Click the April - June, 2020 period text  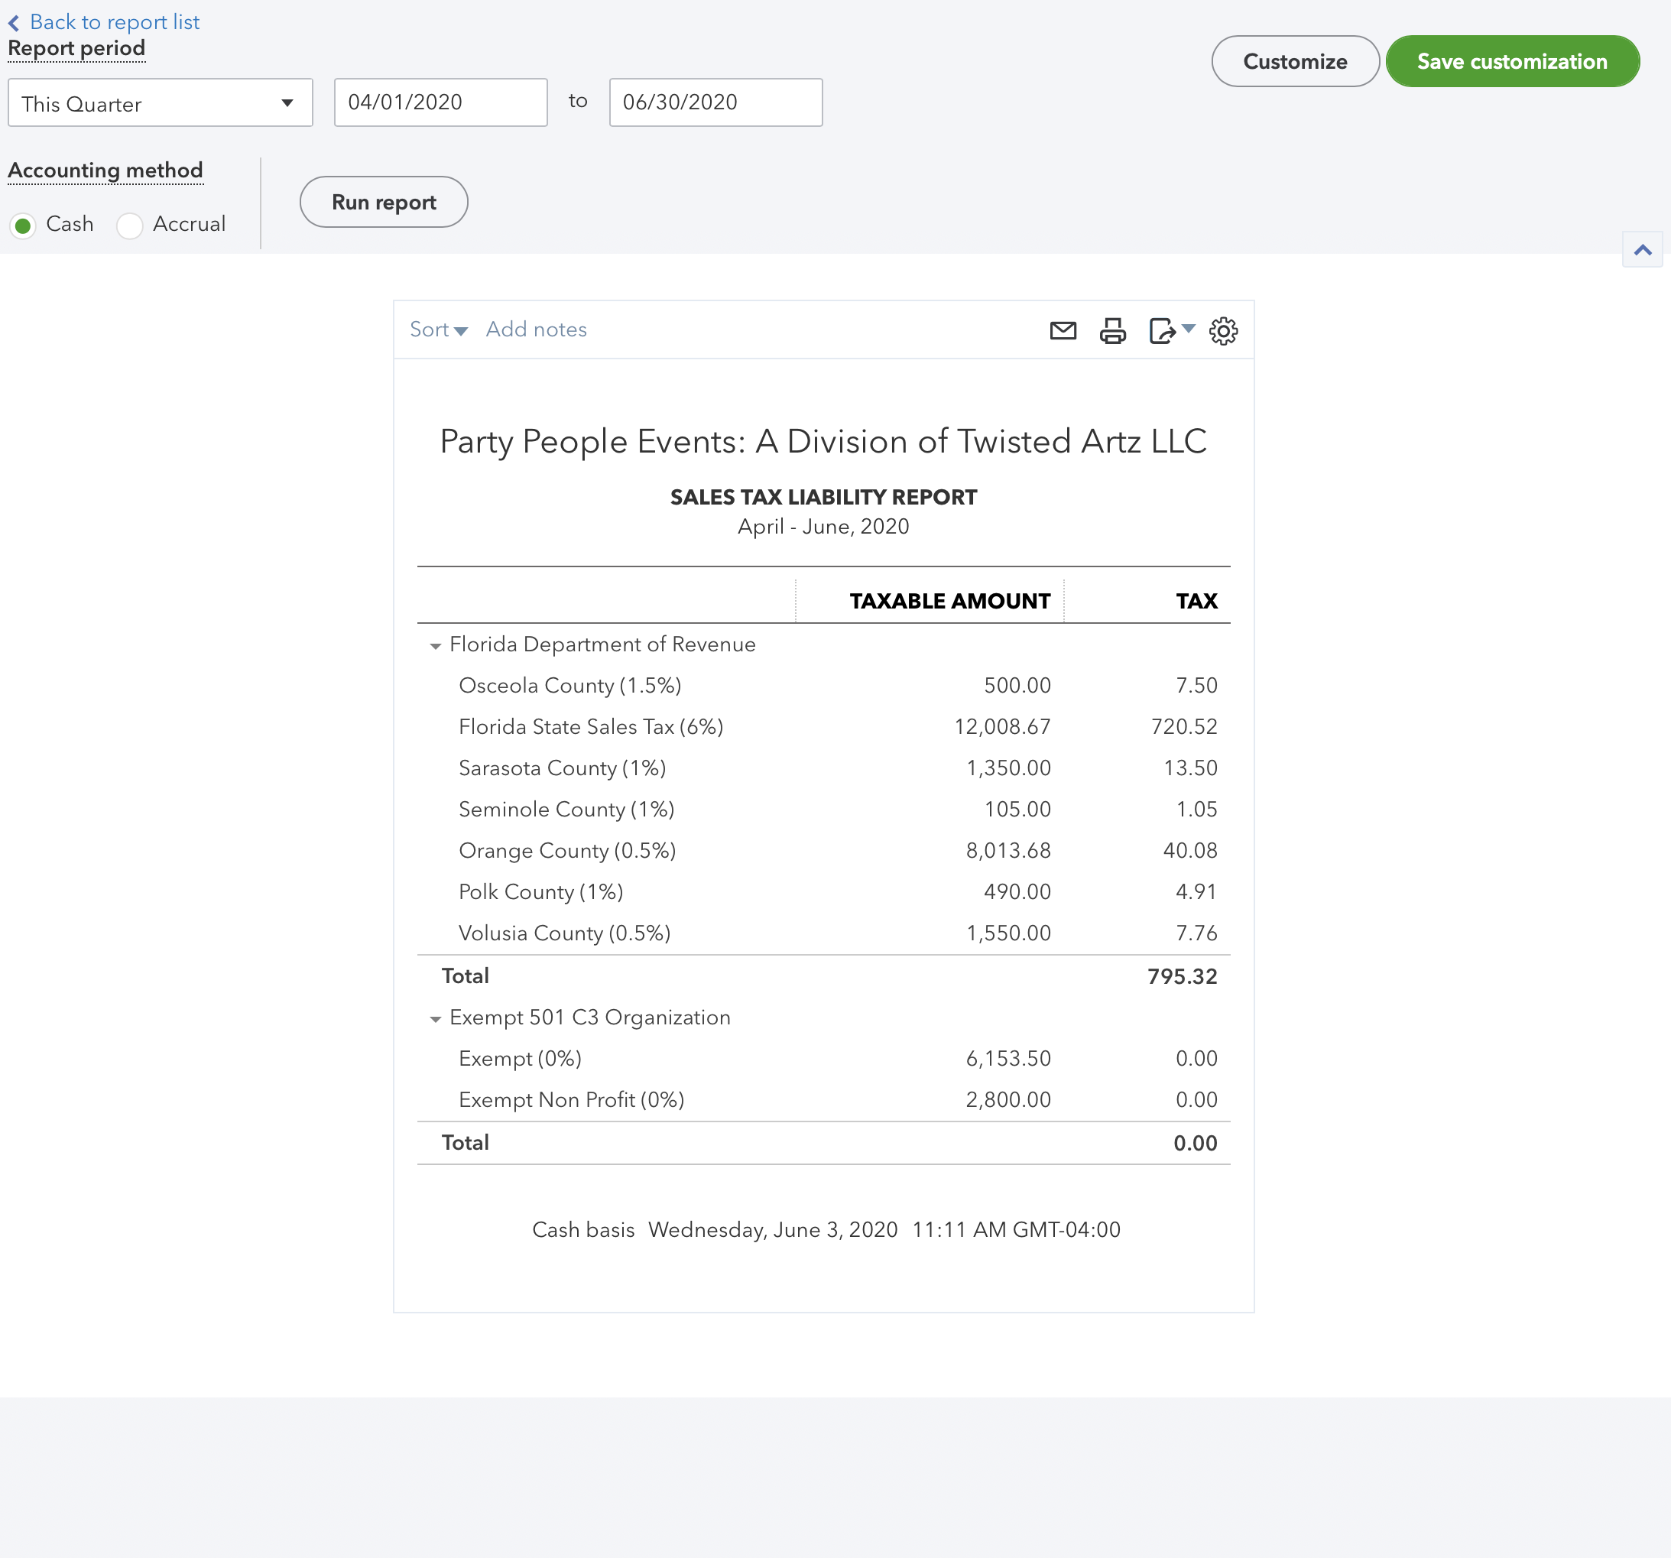tap(823, 527)
